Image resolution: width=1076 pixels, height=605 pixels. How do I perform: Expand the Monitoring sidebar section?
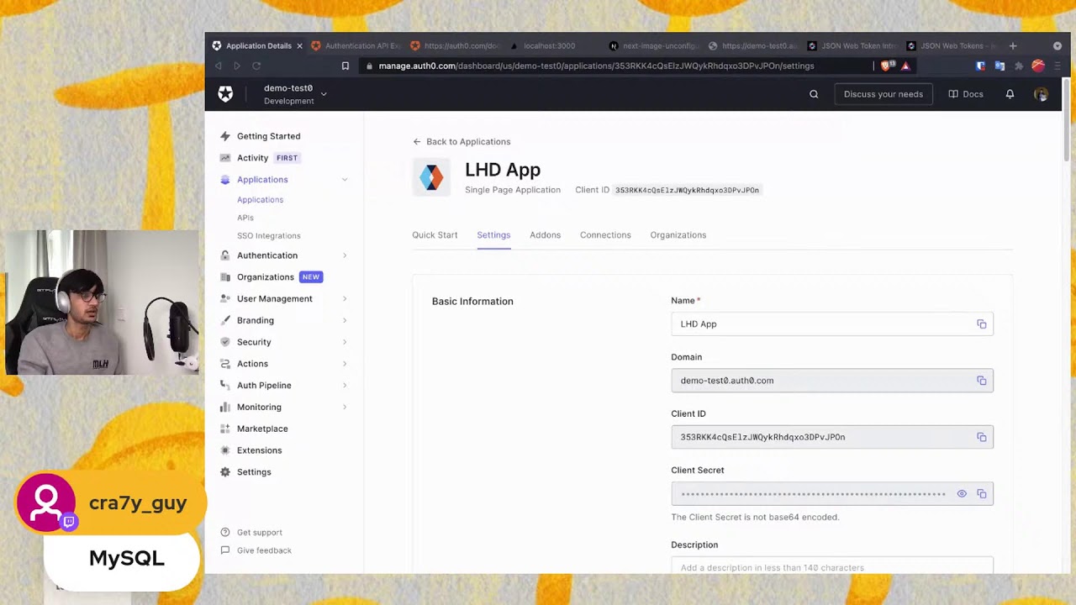[345, 407]
